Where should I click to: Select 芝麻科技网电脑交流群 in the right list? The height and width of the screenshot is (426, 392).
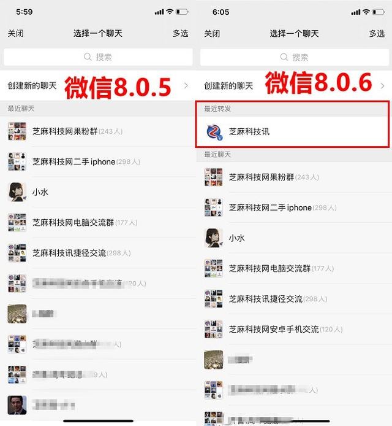click(294, 268)
